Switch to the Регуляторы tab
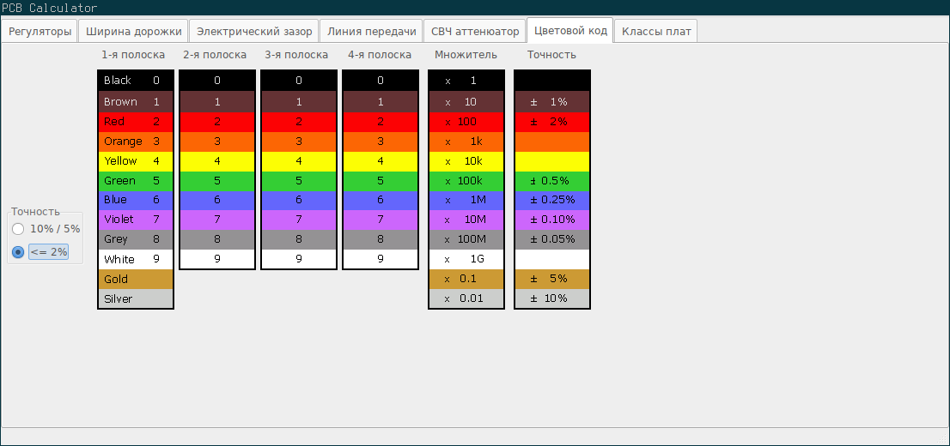The image size is (950, 446). (40, 32)
